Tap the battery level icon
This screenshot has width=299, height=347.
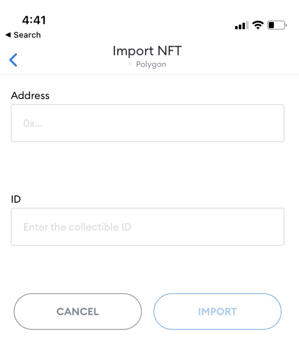277,26
